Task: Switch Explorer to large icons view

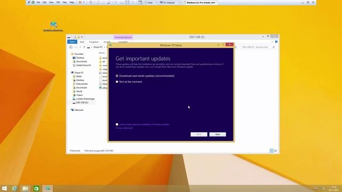Action: coord(276,150)
